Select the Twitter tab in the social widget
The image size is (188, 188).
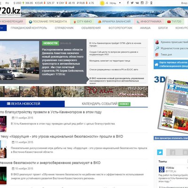coord(160,152)
